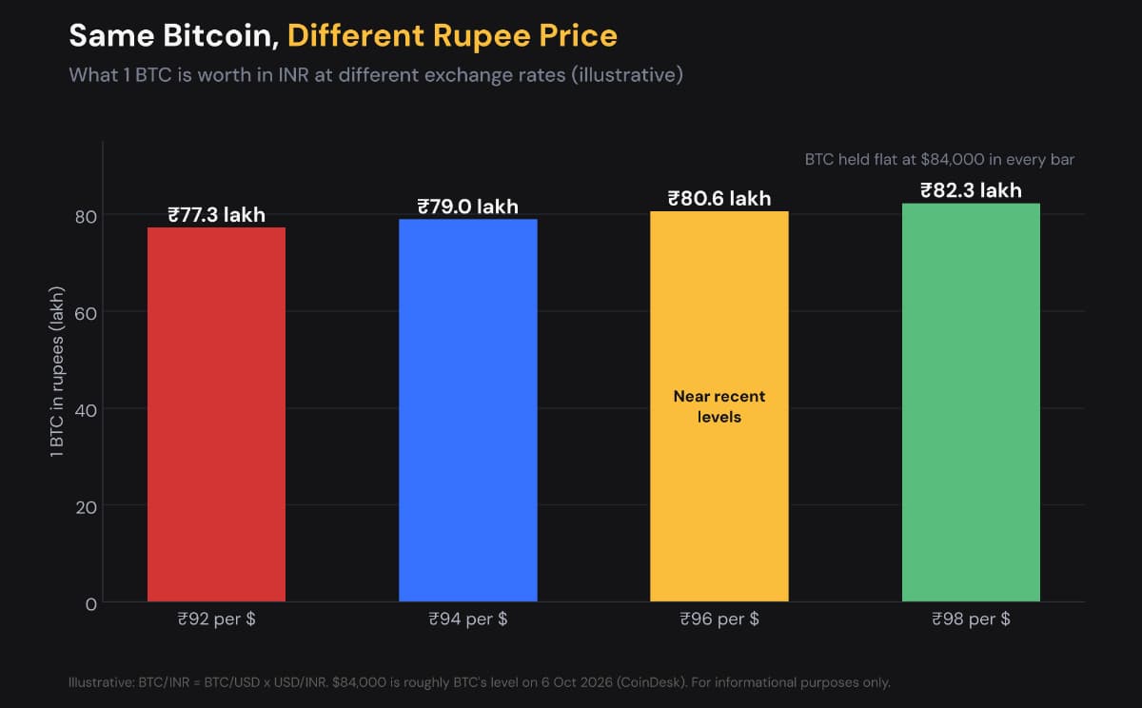Click the ₹96 per $ axis label
This screenshot has width=1142, height=708.
tap(719, 619)
